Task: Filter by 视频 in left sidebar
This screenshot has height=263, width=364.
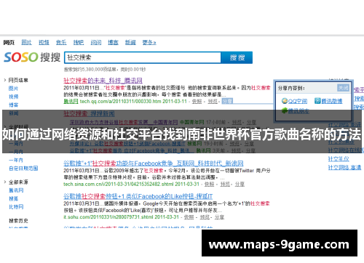Action: click(x=13, y=97)
